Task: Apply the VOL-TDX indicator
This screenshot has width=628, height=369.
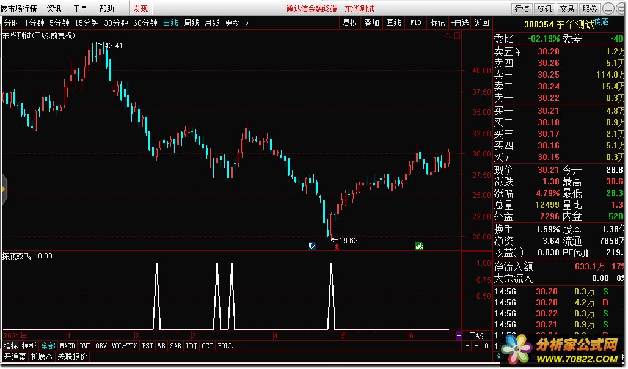Action: click(x=124, y=346)
